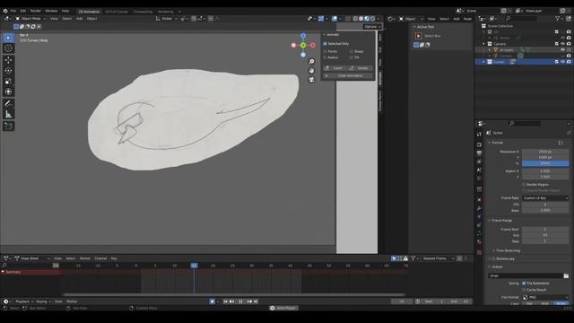Toggle visibility of the Camera collection
The image size is (574, 323).
coord(562,44)
